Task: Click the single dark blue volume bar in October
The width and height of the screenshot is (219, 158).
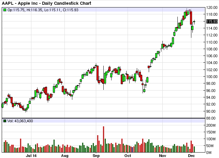Action: (x=132, y=149)
